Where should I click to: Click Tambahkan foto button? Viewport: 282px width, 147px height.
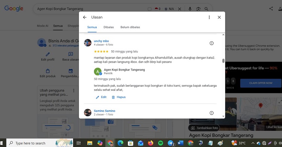point(204,128)
